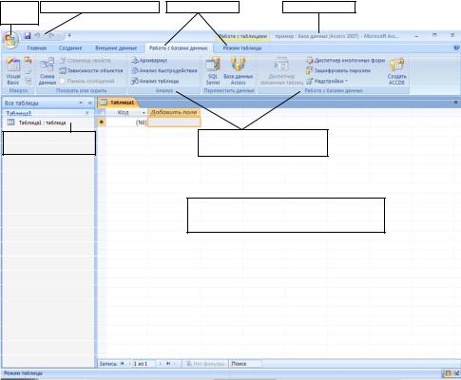Click the Нет фильтра indicator

205,364
